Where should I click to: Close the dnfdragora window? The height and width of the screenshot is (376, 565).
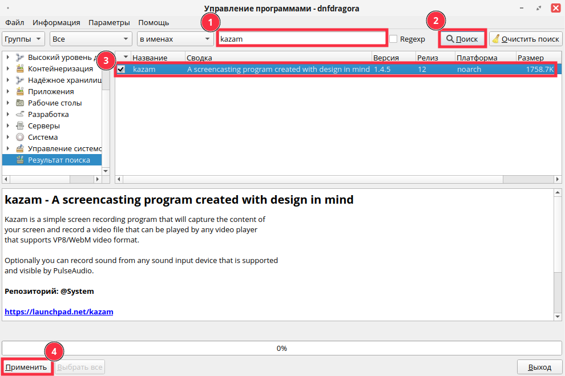[x=556, y=8]
